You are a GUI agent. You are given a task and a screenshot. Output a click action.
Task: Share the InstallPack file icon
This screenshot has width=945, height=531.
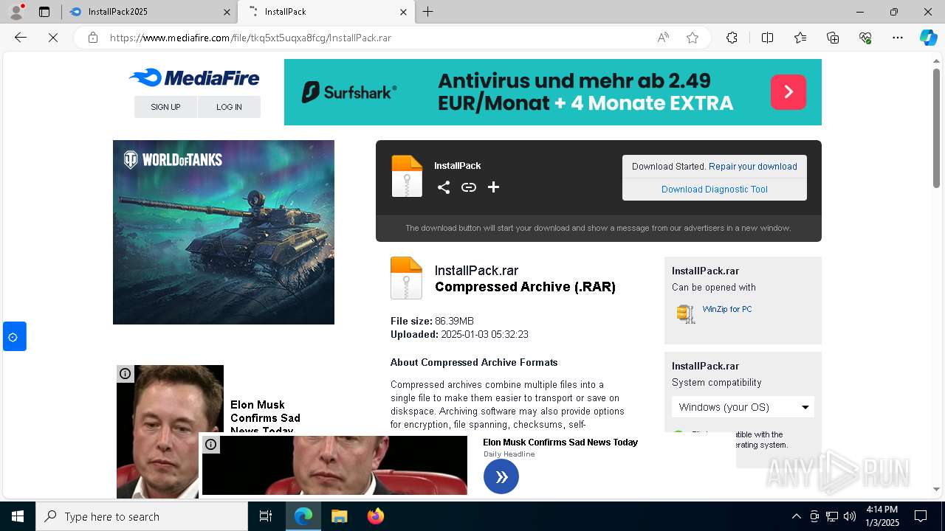444,187
